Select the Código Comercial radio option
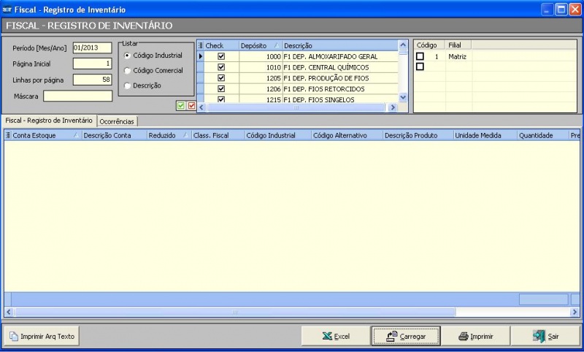Screen dimensions: 584x352 (128, 71)
